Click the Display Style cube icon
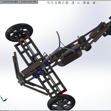 [73, 3]
